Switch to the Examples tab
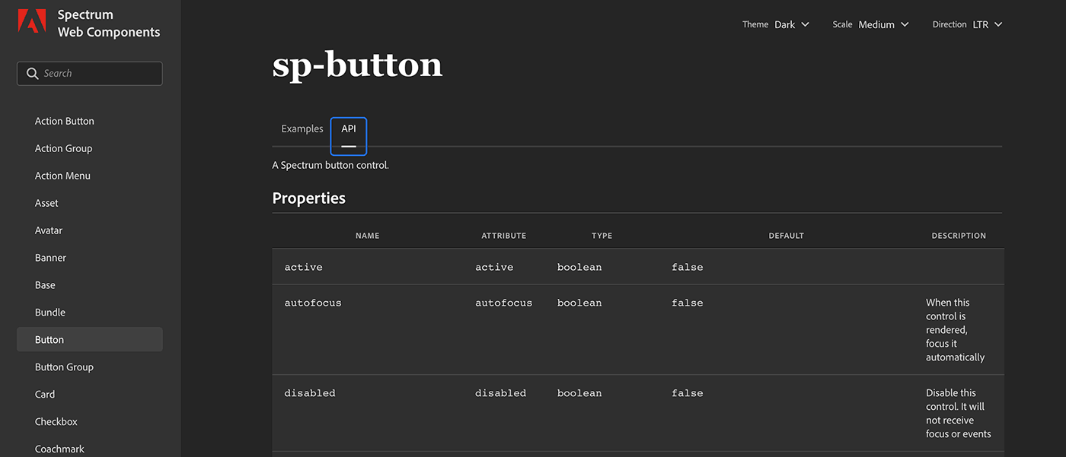The image size is (1066, 457). click(x=302, y=129)
